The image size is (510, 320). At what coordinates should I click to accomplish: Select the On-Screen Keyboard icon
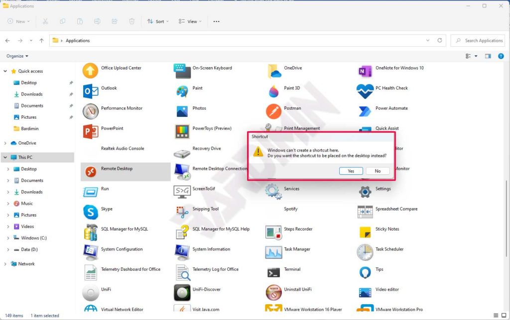[x=182, y=71]
